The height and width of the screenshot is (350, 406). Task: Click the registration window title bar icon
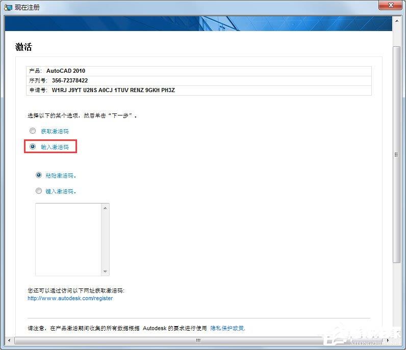pyautogui.click(x=8, y=8)
